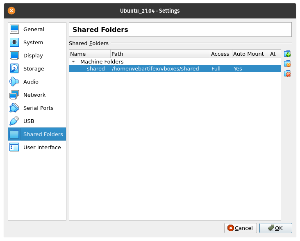This screenshot has width=300, height=241.
Task: Click the remove shared folder icon
Action: point(287,73)
